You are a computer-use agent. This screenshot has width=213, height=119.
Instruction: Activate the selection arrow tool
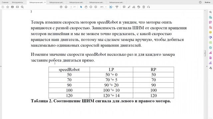coord(81,7)
